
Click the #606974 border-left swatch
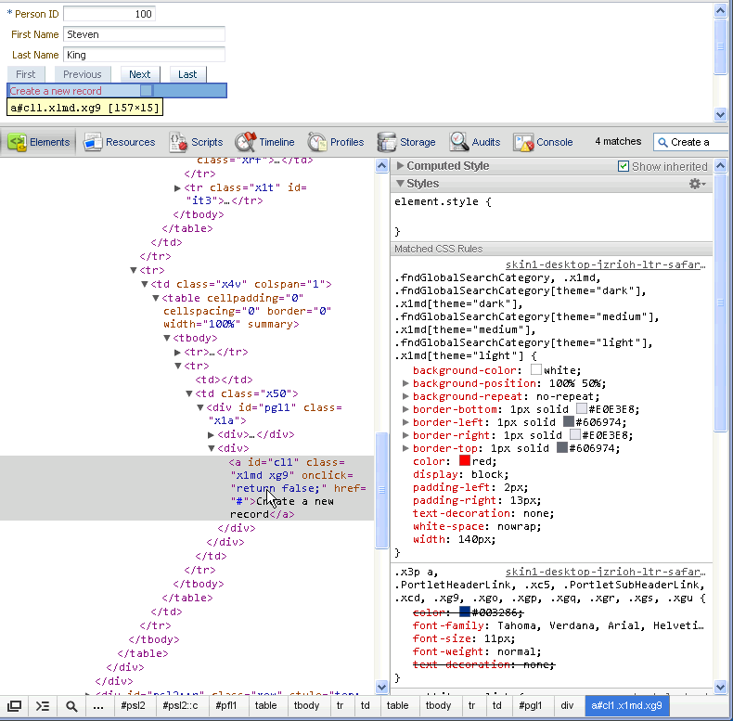tap(568, 422)
